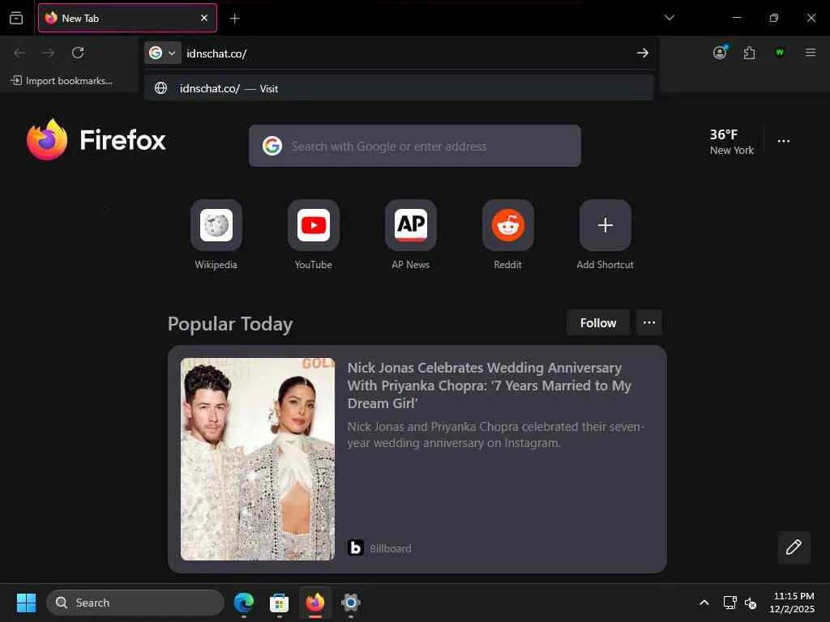Open the Reddit shortcut
This screenshot has width=830, height=622.
pos(507,235)
